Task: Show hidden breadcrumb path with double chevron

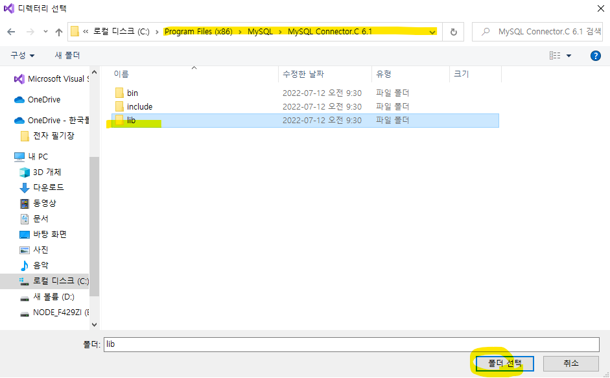Action: pyautogui.click(x=86, y=32)
